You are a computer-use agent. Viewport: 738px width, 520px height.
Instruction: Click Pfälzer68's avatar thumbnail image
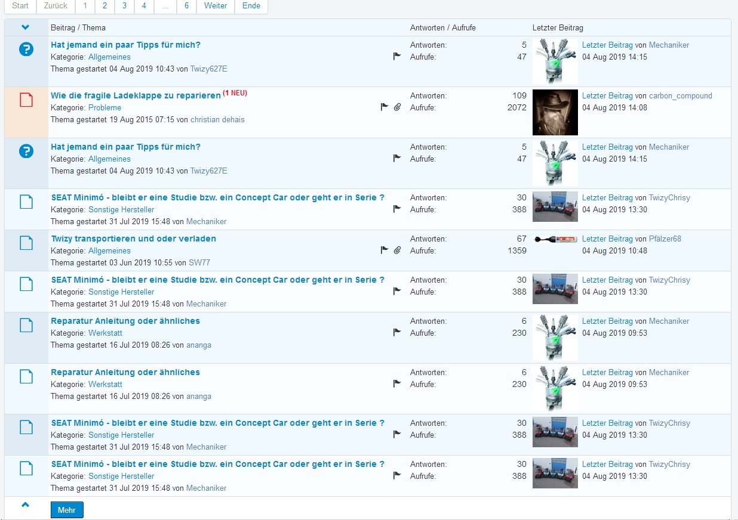(555, 239)
